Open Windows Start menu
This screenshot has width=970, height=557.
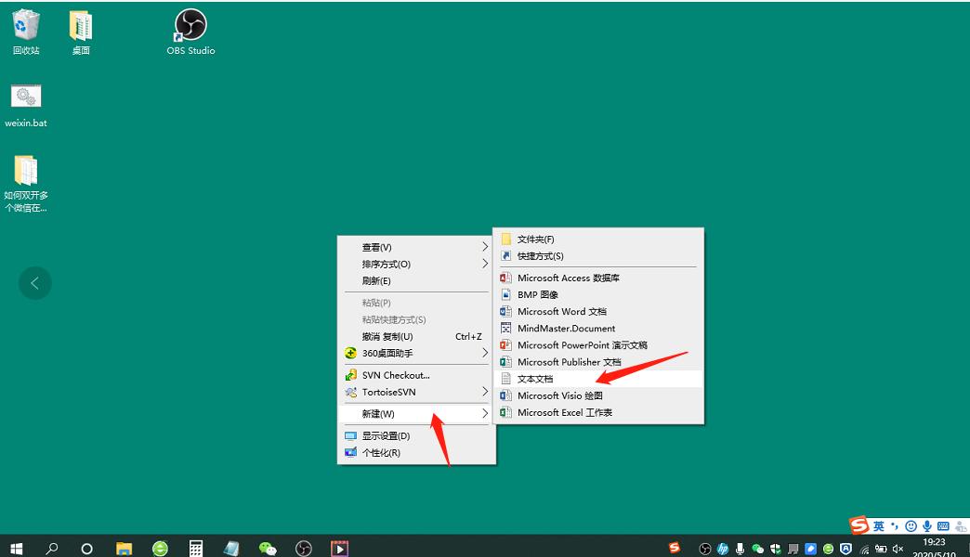point(16,549)
